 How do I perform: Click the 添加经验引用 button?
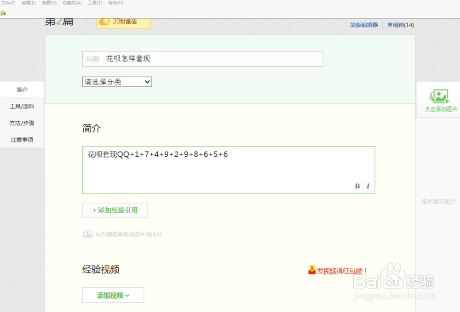tap(115, 210)
